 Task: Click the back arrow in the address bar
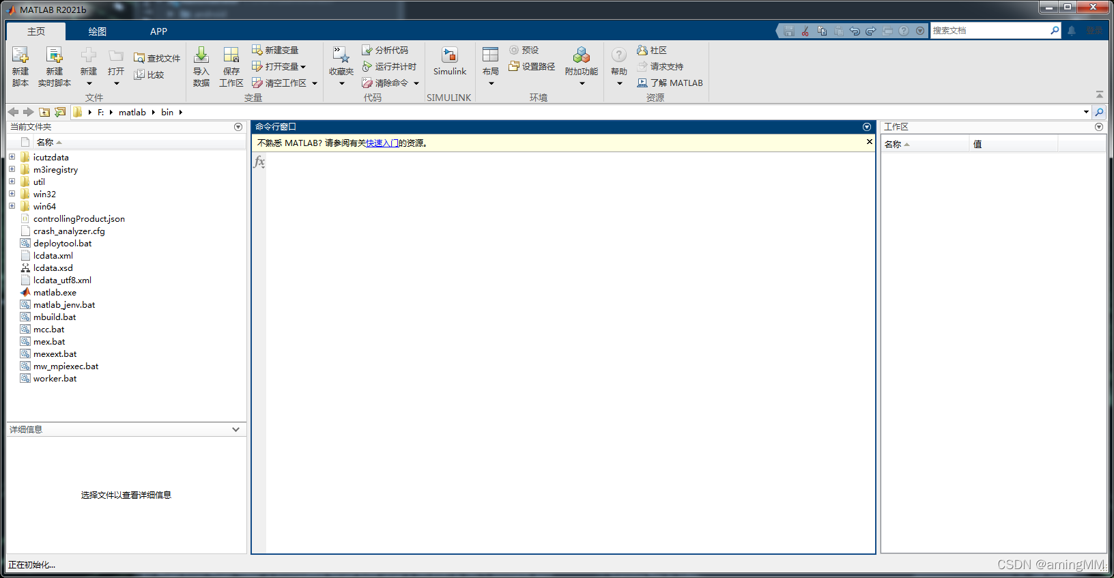tap(13, 112)
